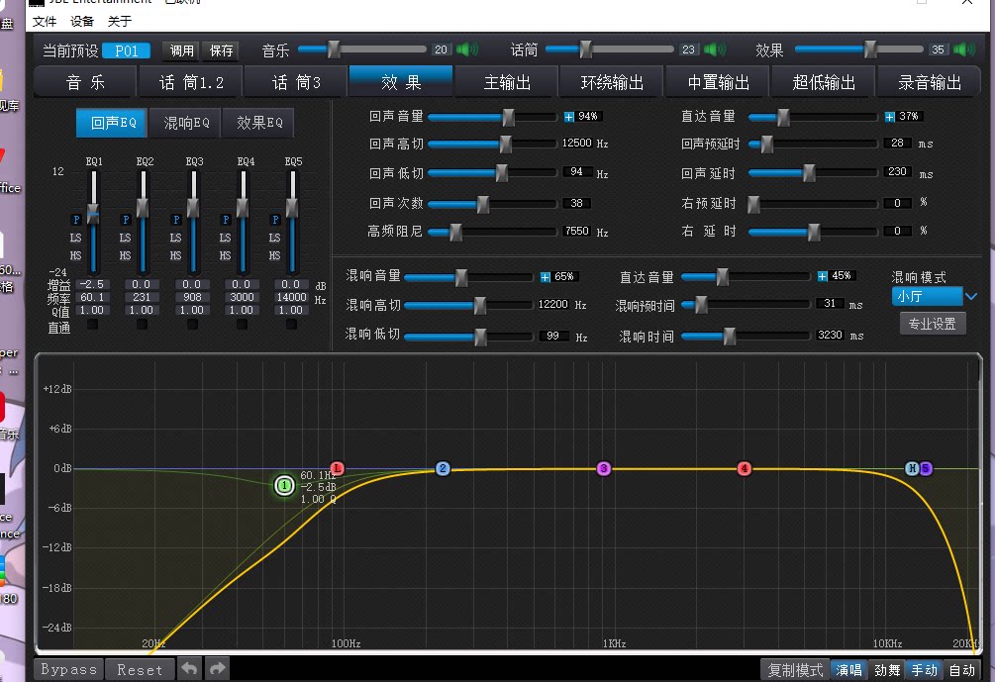Image resolution: width=995 pixels, height=682 pixels.
Task: Select EQ node 1 on the graph
Action: click(x=284, y=486)
